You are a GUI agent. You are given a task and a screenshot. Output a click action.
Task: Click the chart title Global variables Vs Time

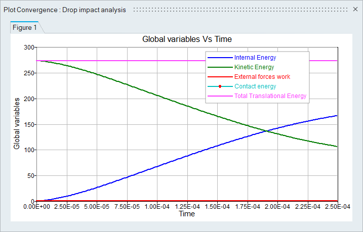click(x=187, y=39)
